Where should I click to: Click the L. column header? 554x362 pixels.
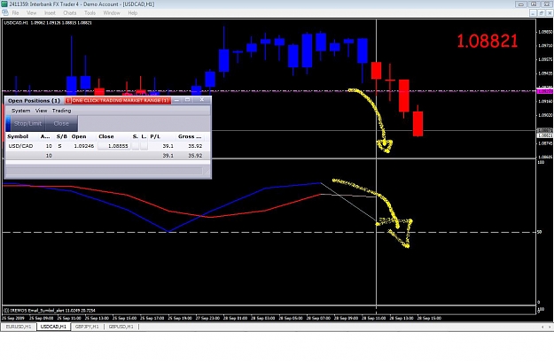[144, 136]
